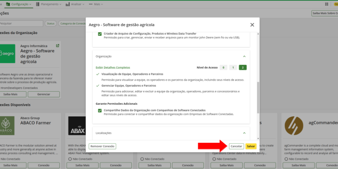Click the Remover Conexão button

coord(102,146)
